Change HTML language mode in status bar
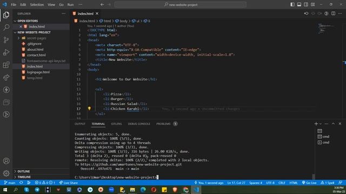Image resolution: width=346 pixels, height=194 pixels. coord(294,183)
